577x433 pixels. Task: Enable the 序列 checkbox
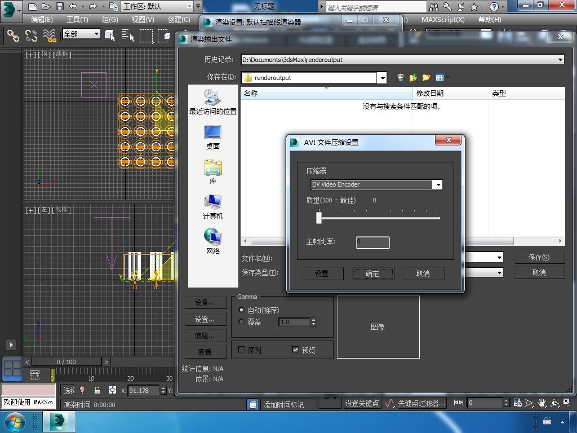(241, 350)
